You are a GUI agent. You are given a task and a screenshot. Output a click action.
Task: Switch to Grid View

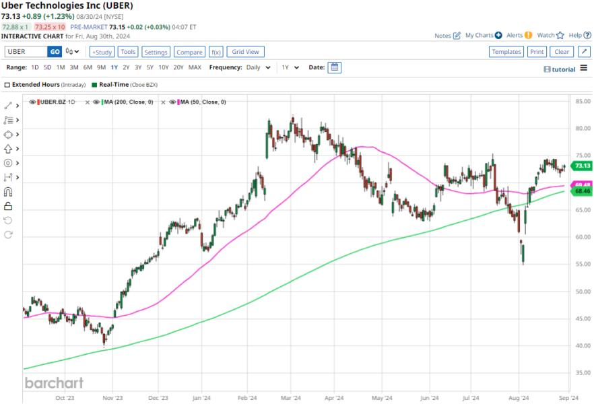tap(245, 52)
